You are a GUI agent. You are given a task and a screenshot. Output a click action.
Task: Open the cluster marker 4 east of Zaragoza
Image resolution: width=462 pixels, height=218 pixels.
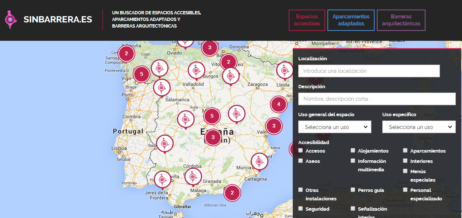click(x=279, y=104)
